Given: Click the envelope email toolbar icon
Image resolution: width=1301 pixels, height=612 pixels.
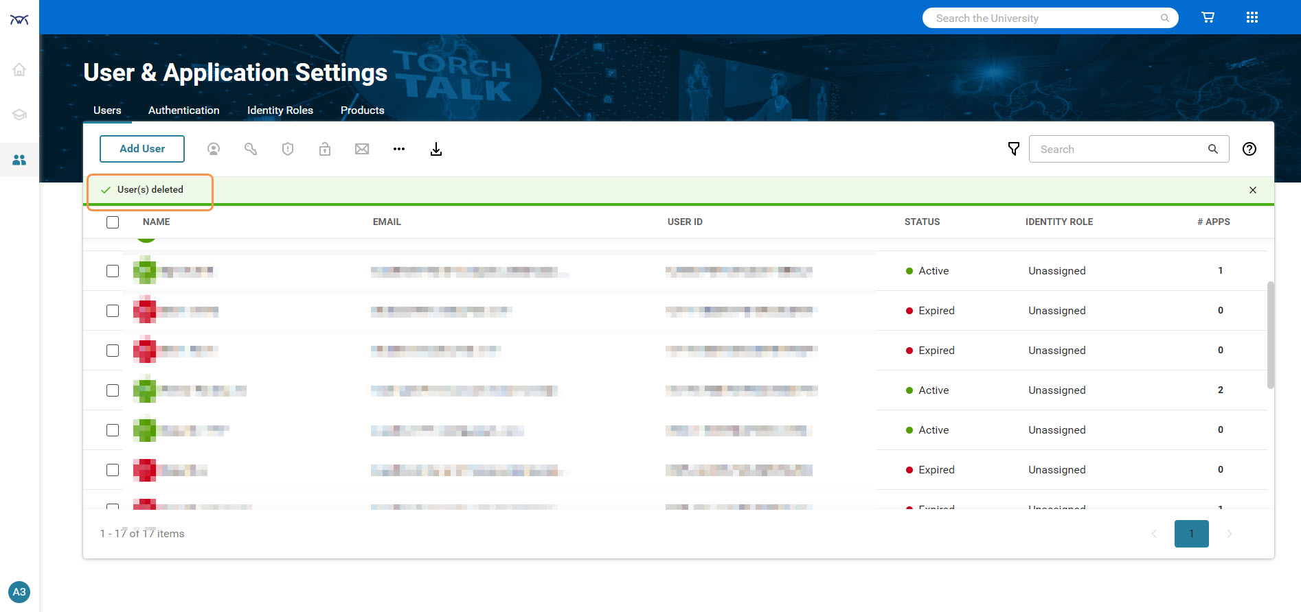Looking at the screenshot, I should point(361,149).
